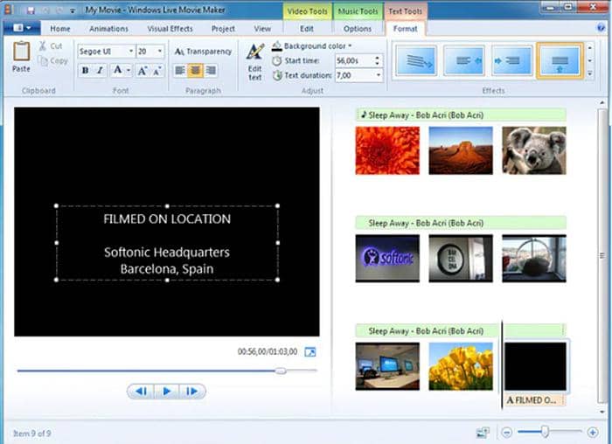Click the Play button under preview
Image resolution: width=612 pixels, height=444 pixels.
(x=167, y=391)
